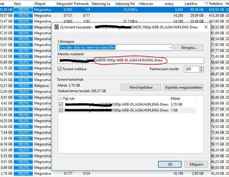Viewport: 229px width, 177px height.
Task: Sort main list by Partnerek column
Action: click(82, 3)
